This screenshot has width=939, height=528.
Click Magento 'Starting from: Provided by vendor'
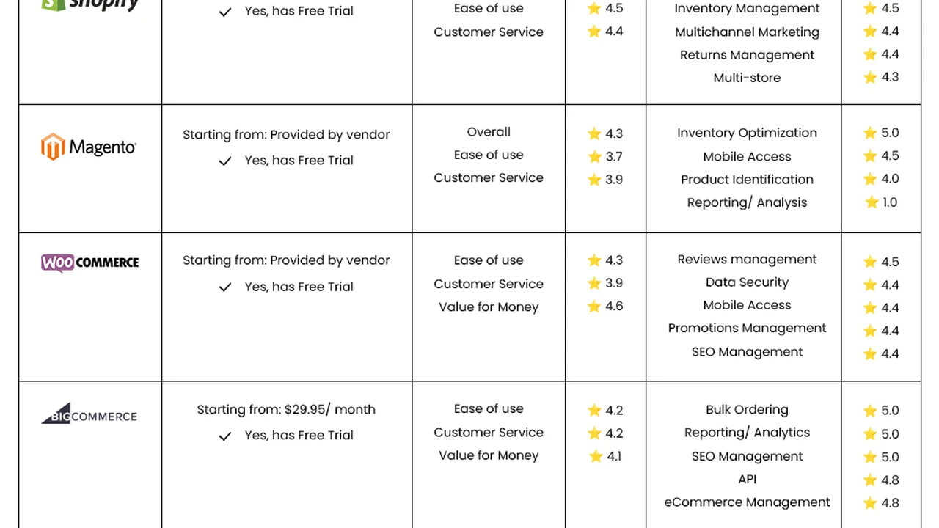(286, 135)
